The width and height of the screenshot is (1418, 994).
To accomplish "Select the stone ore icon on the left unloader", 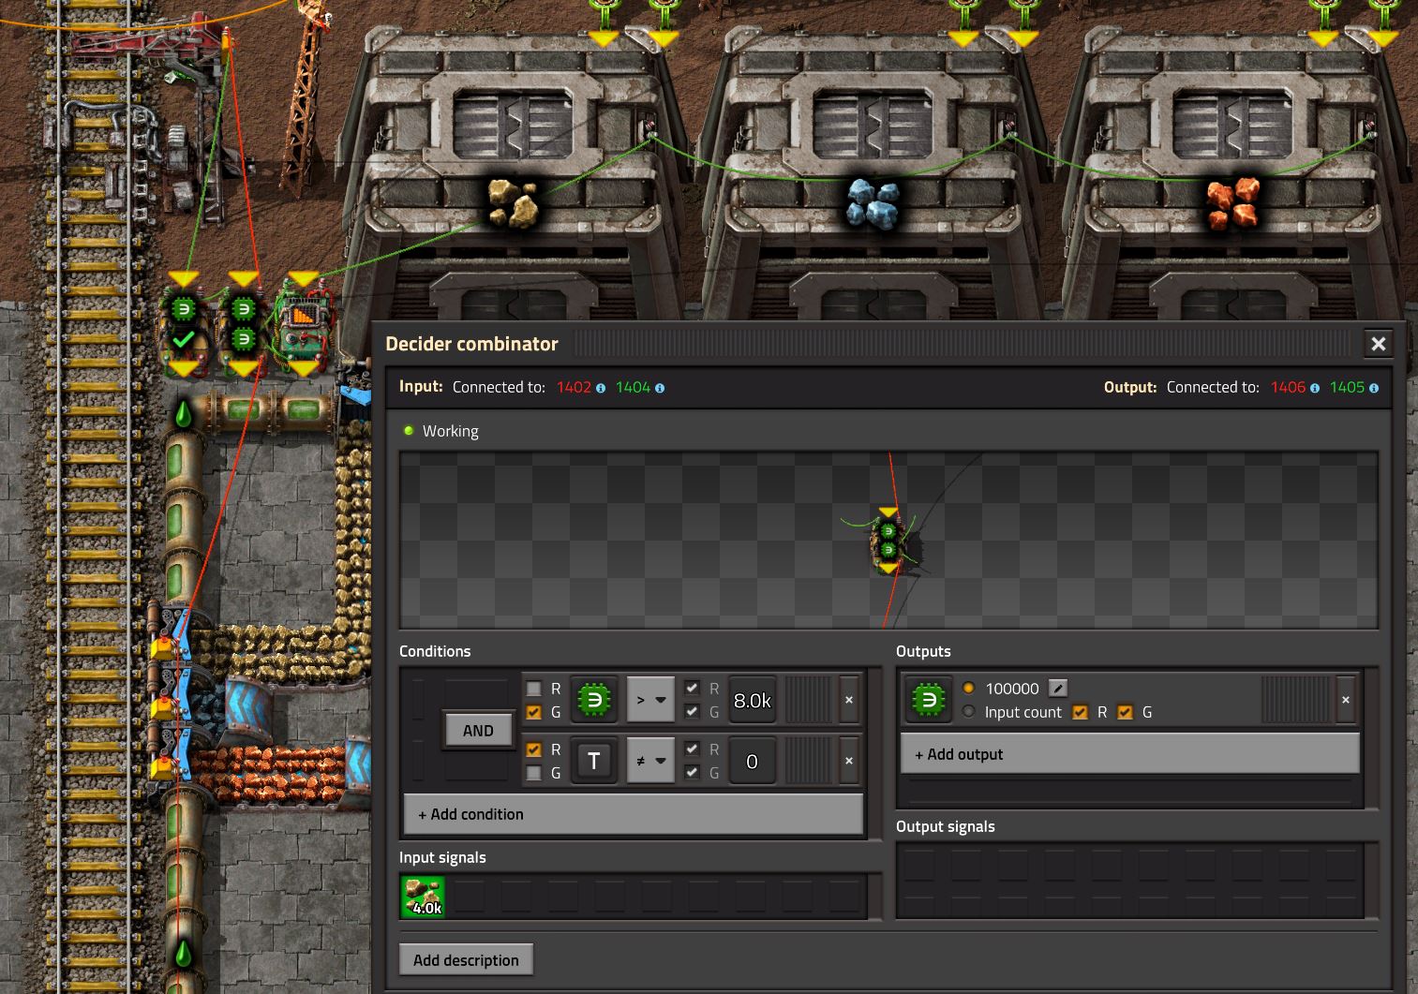I will pyautogui.click(x=513, y=203).
